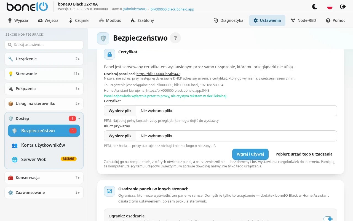
Task: Select Bezpieczeństwo in the sidebar
Action: [44, 131]
